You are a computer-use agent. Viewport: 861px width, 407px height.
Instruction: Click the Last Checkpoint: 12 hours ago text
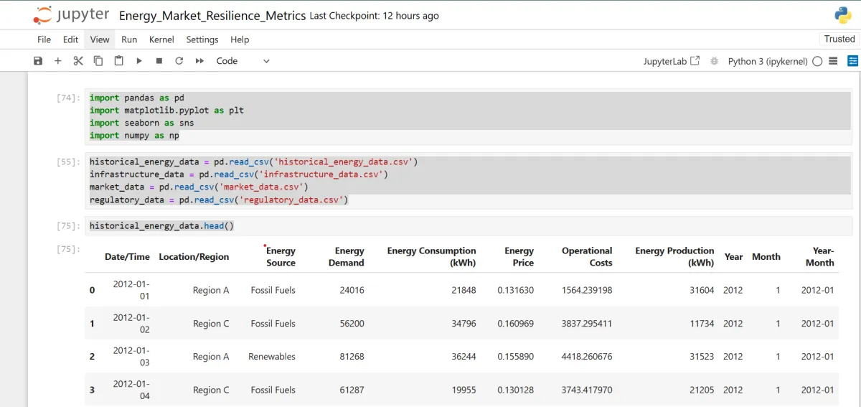374,16
